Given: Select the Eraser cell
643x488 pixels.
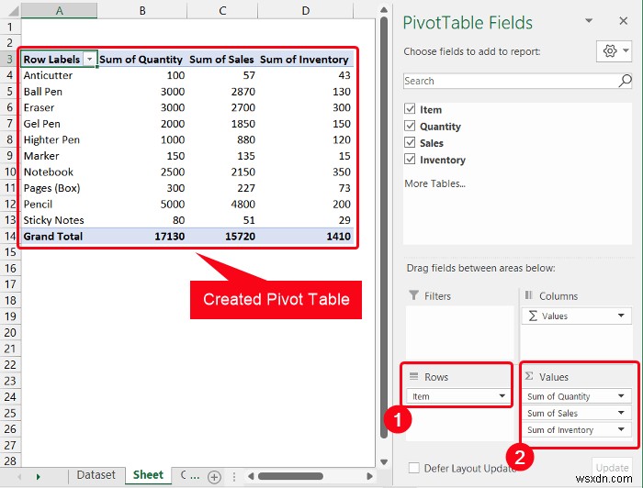Looking at the screenshot, I should [59, 107].
